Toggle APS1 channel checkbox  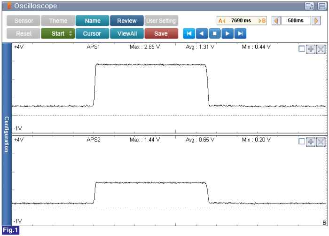(302, 49)
